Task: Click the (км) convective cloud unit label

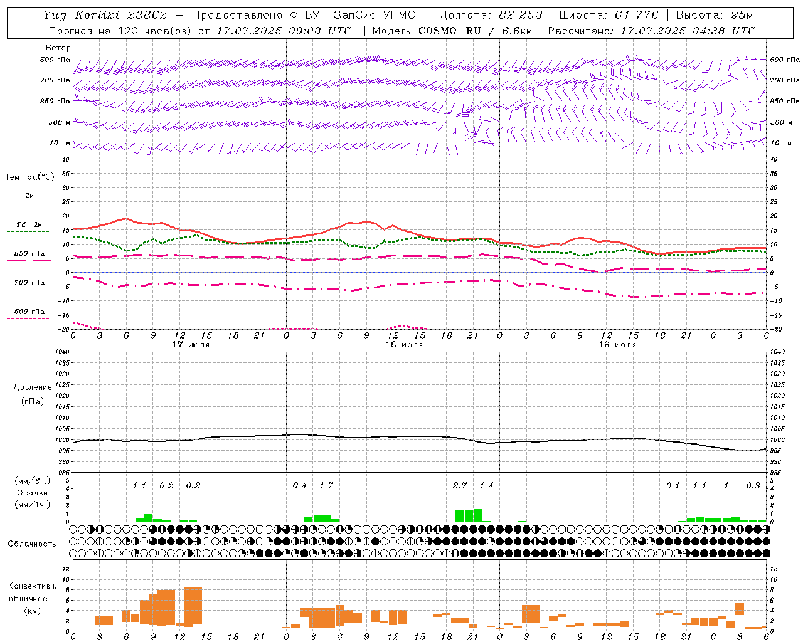Action: click(x=33, y=610)
